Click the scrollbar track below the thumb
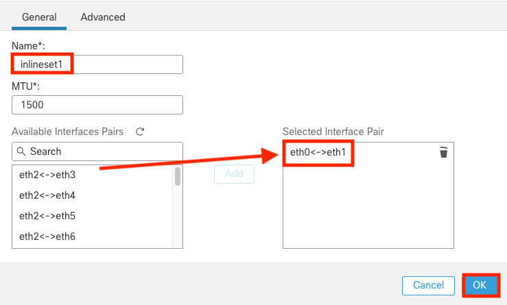 [178, 219]
